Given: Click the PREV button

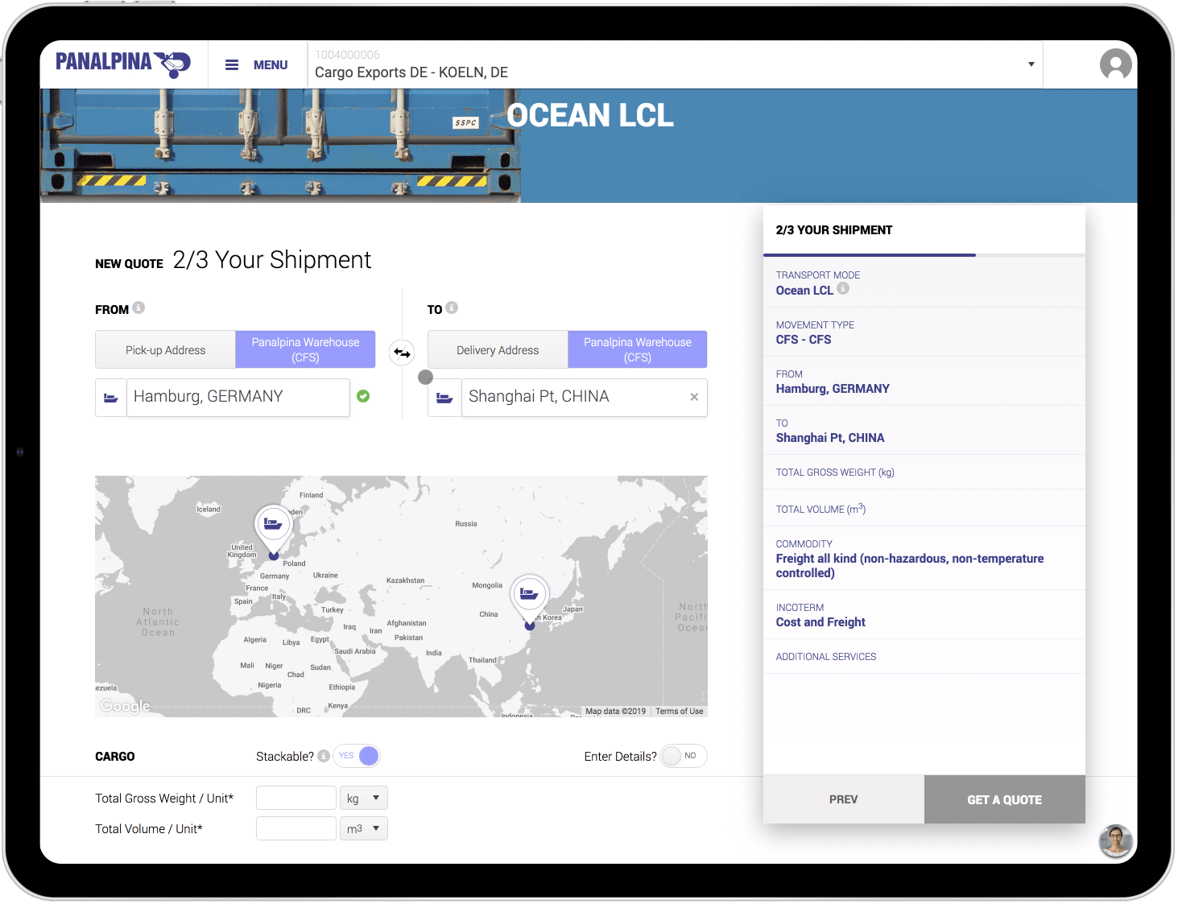Looking at the screenshot, I should (x=844, y=799).
